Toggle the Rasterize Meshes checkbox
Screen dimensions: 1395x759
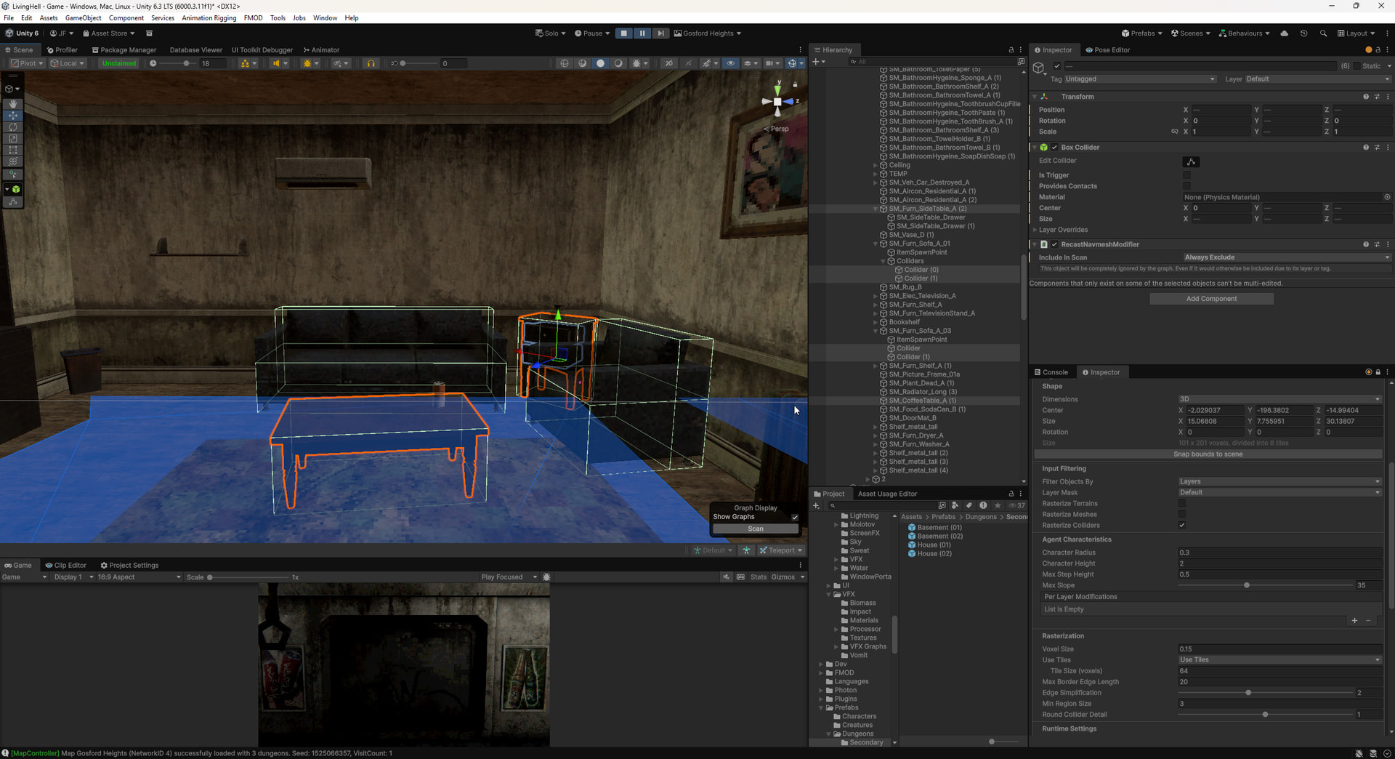coord(1182,514)
